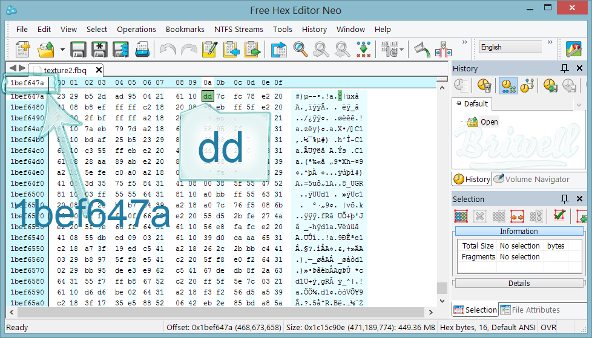
Task: Close the texture2.fbq tab
Action: pyautogui.click(x=99, y=70)
